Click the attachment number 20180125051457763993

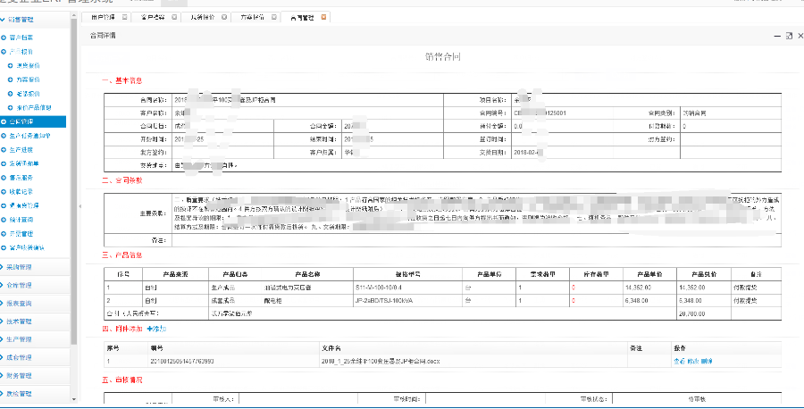[x=181, y=362]
